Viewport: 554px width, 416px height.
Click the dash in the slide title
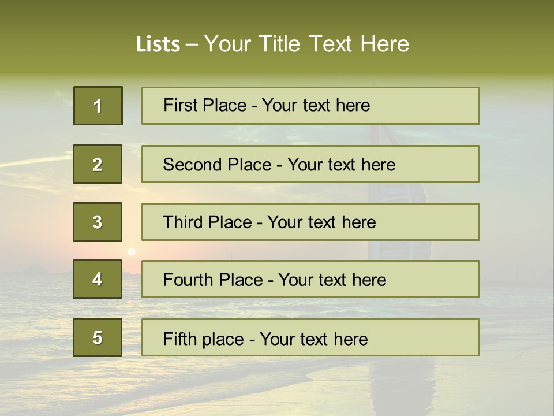(192, 44)
